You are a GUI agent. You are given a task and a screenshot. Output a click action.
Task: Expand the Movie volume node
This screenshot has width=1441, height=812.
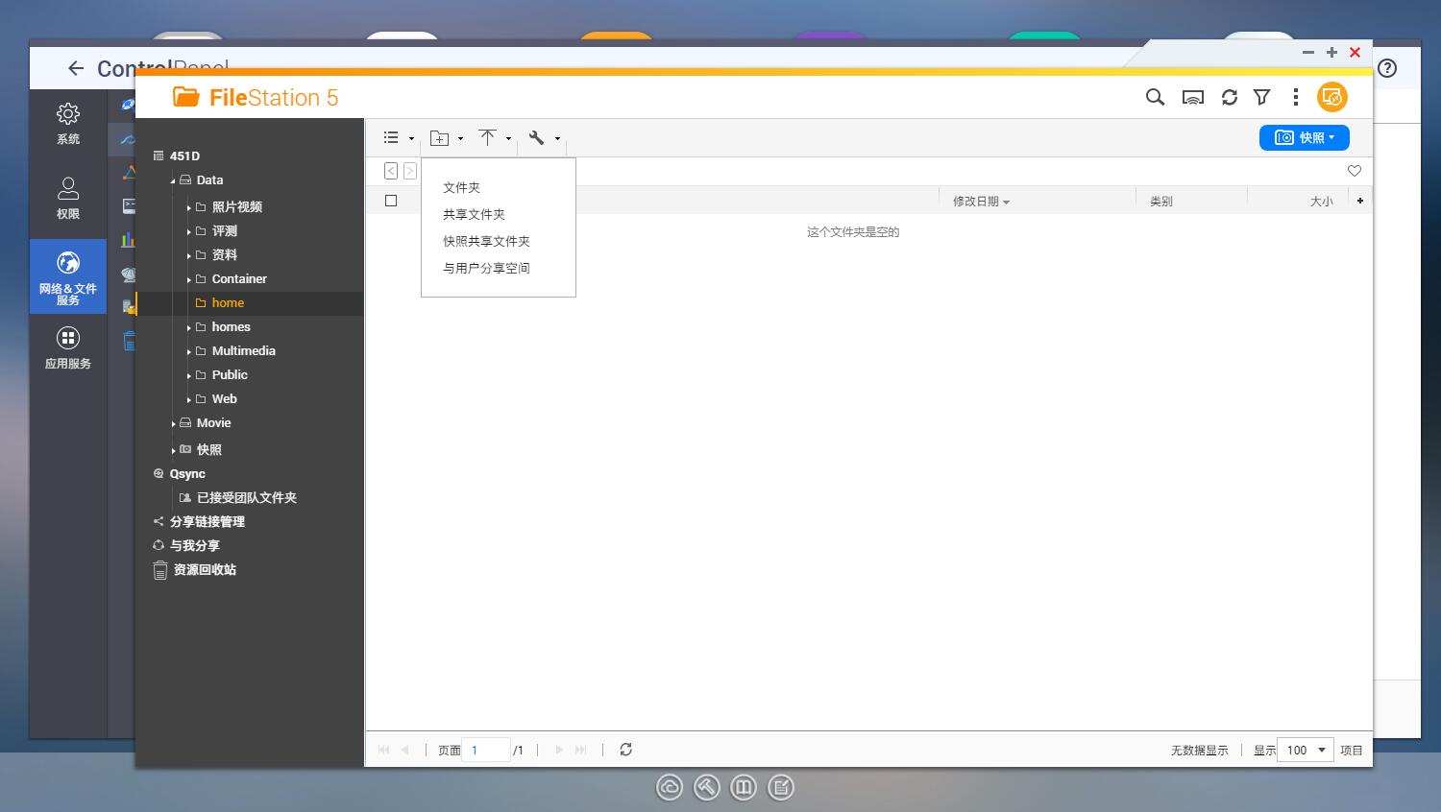point(174,423)
